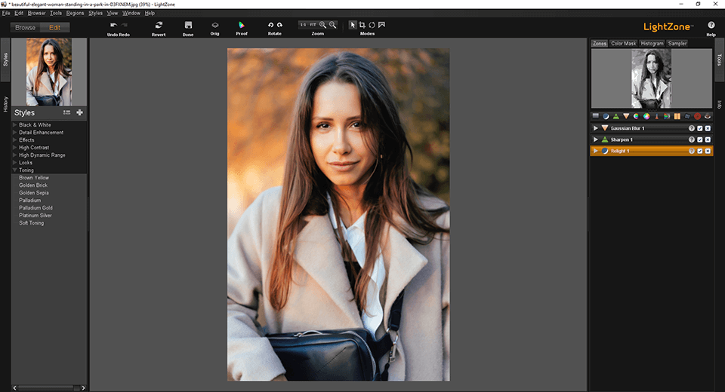Switch to Edit mode
The width and height of the screenshot is (725, 392).
54,28
